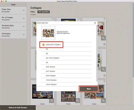Viewport: 134px width, 110px height.
Task: Open the bottom-right collage template
Action: click(x=94, y=95)
